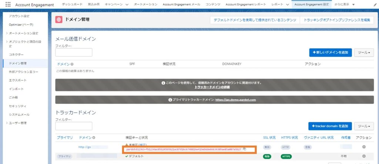379x164 pixels.
Task: Click 新しいドメインを追加 button
Action: pyautogui.click(x=331, y=52)
